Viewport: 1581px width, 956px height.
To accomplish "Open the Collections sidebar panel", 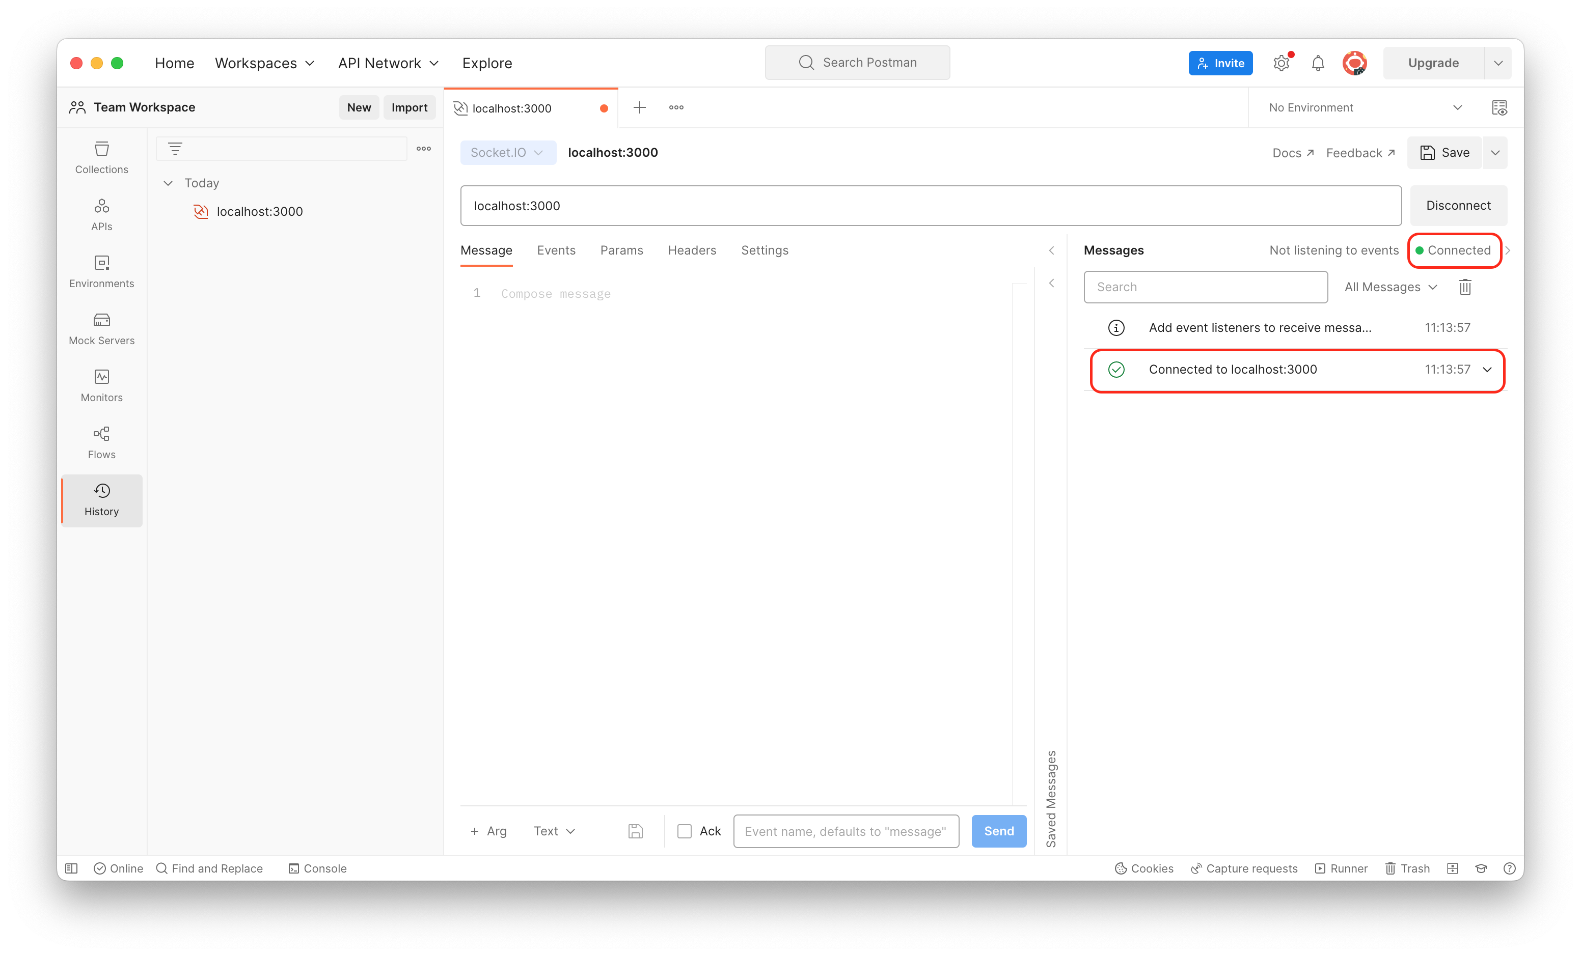I will click(x=101, y=157).
